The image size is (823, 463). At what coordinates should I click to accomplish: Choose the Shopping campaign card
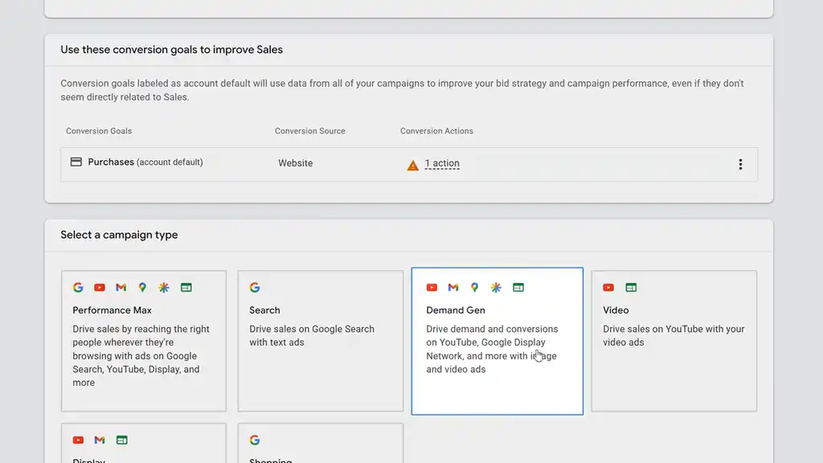320,443
